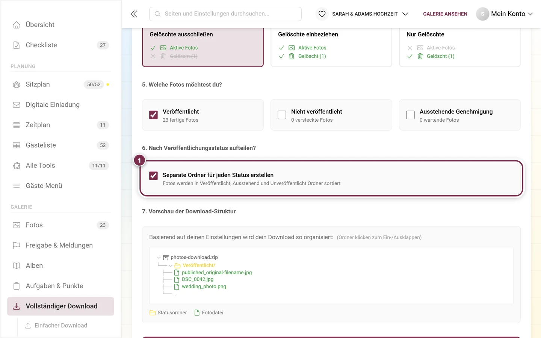The image size is (541, 338).
Task: Click the Gäste-Menü hamburger icon
Action: coord(17,186)
